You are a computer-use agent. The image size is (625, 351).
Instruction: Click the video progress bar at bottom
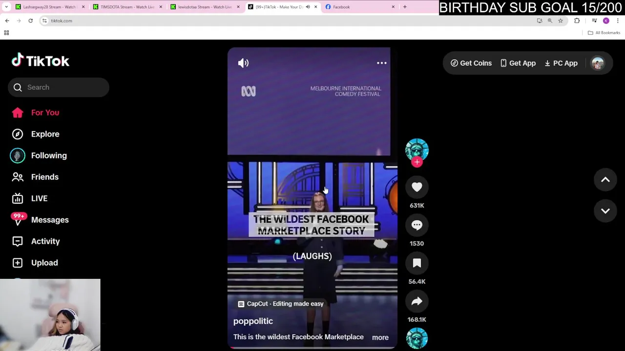(x=312, y=348)
